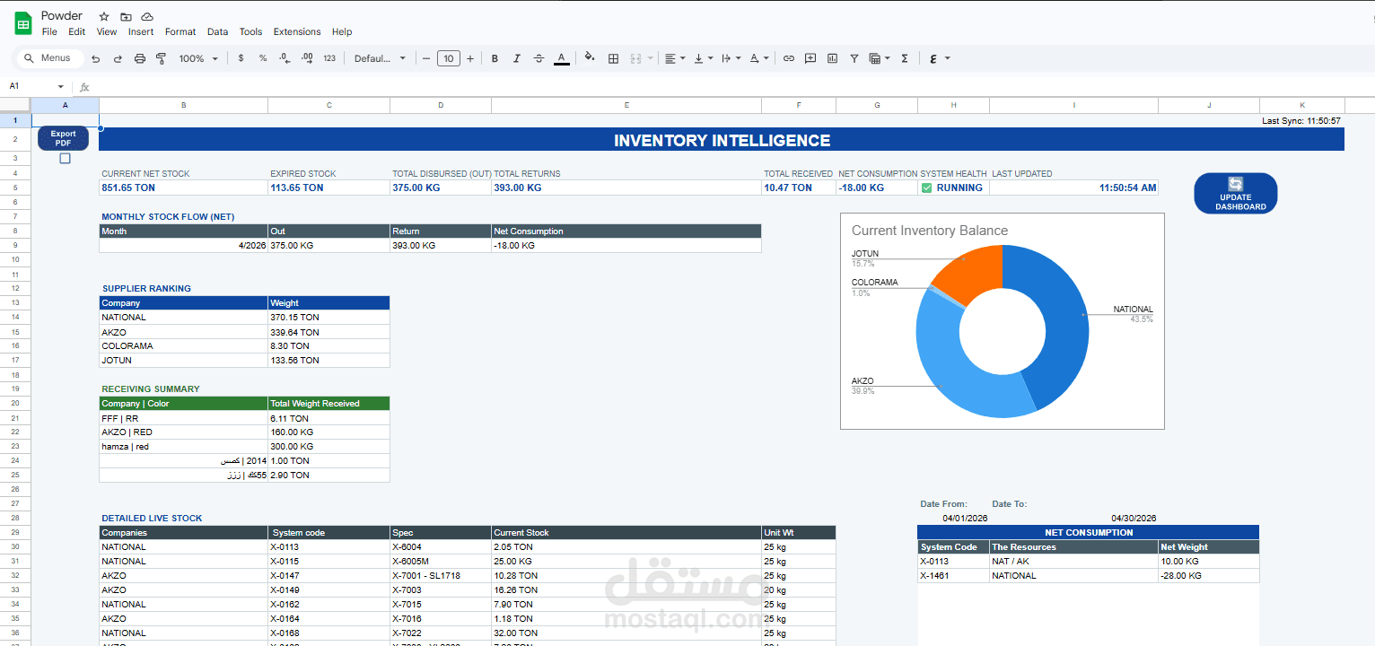Open the Extensions menu

(x=297, y=31)
